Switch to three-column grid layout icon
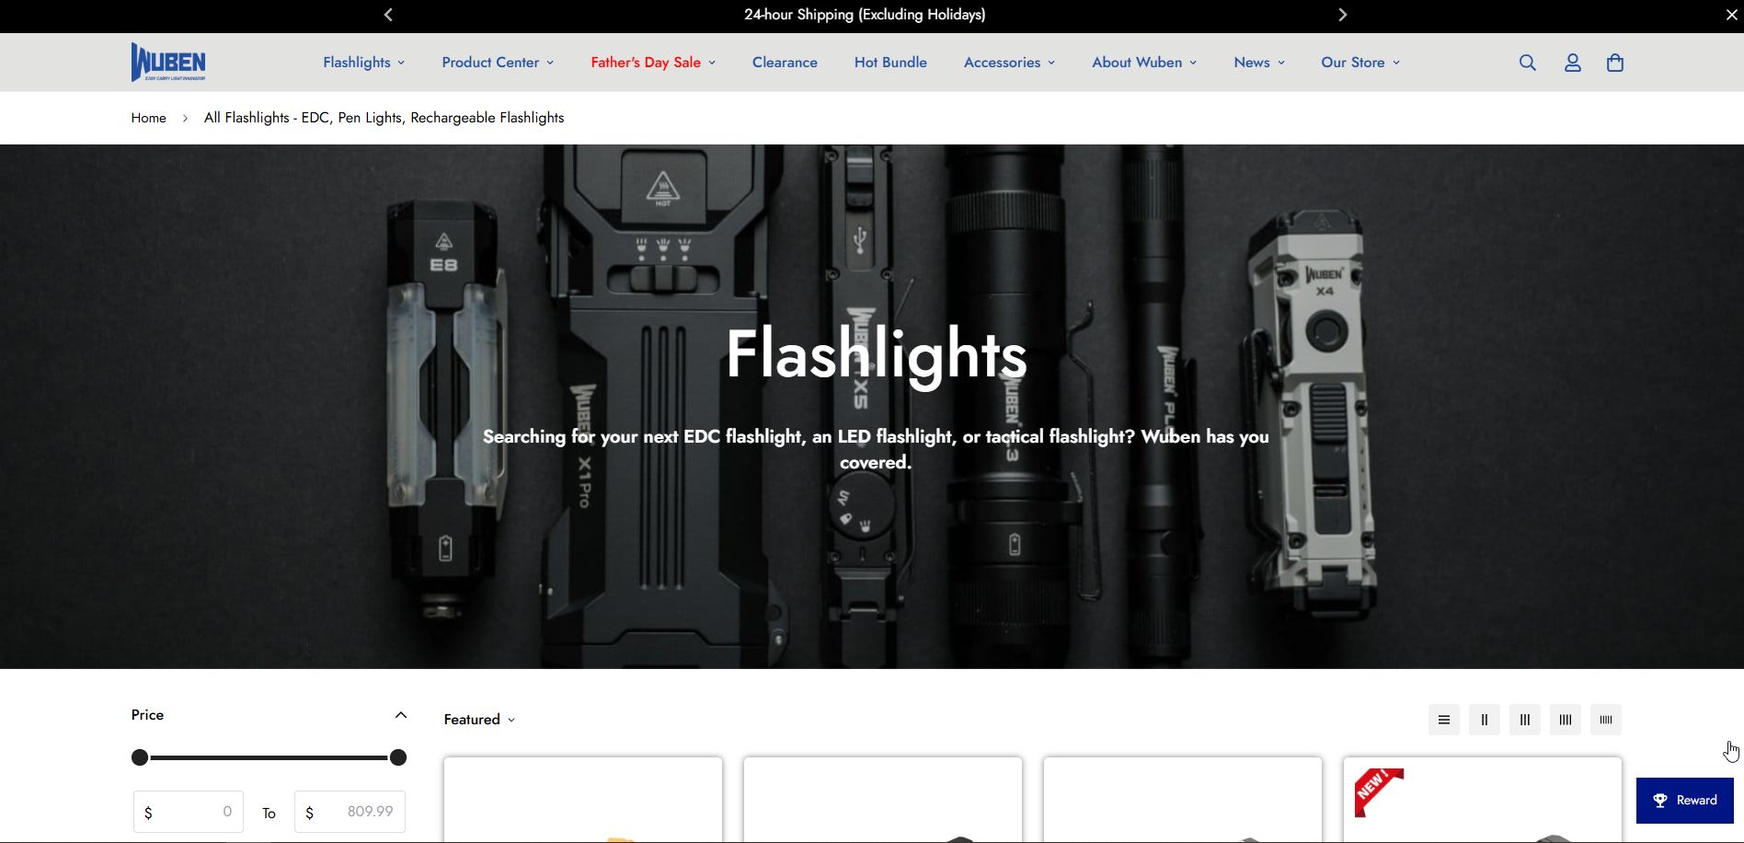Screen dimensions: 1744x843 (1525, 720)
